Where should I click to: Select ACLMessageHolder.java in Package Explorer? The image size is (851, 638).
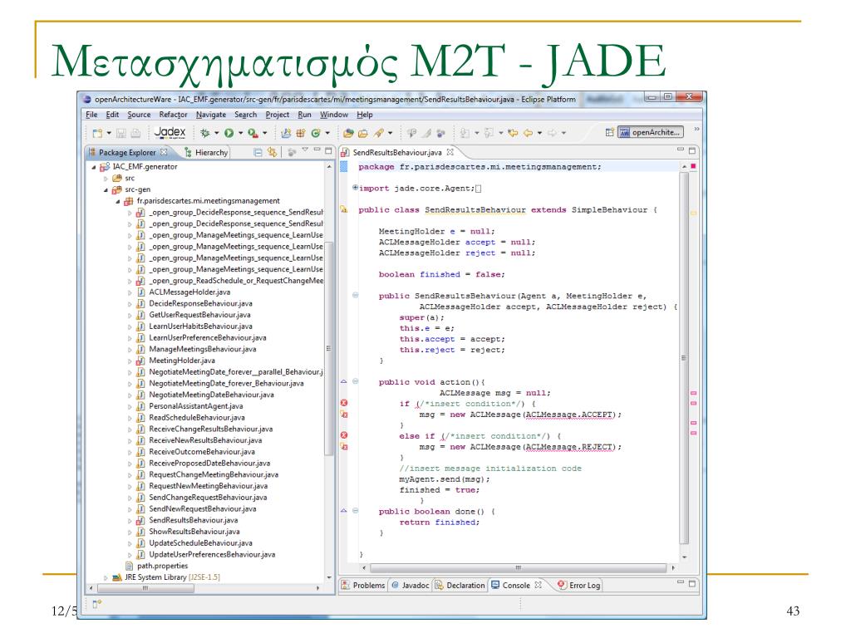(x=189, y=292)
